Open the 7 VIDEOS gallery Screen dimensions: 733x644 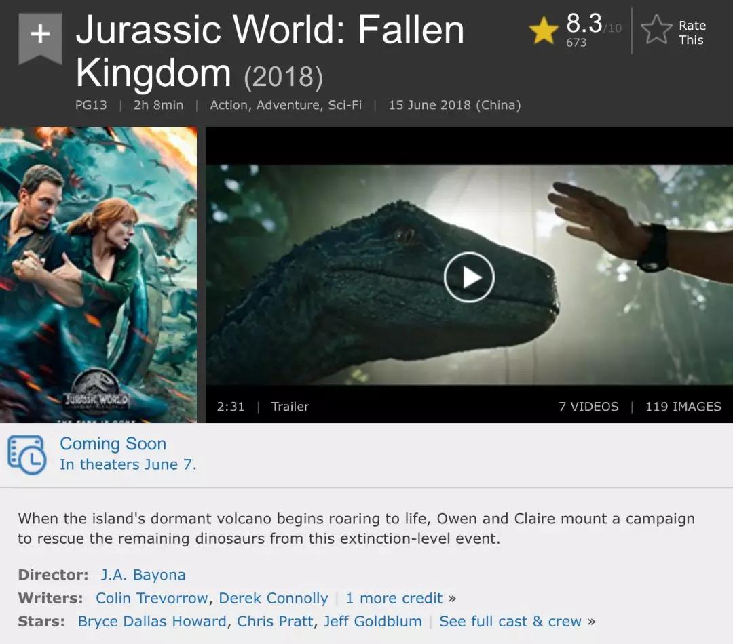[x=588, y=407]
